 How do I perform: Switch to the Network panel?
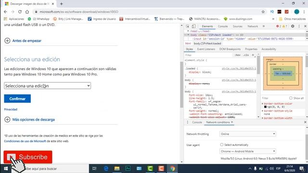click(253, 26)
